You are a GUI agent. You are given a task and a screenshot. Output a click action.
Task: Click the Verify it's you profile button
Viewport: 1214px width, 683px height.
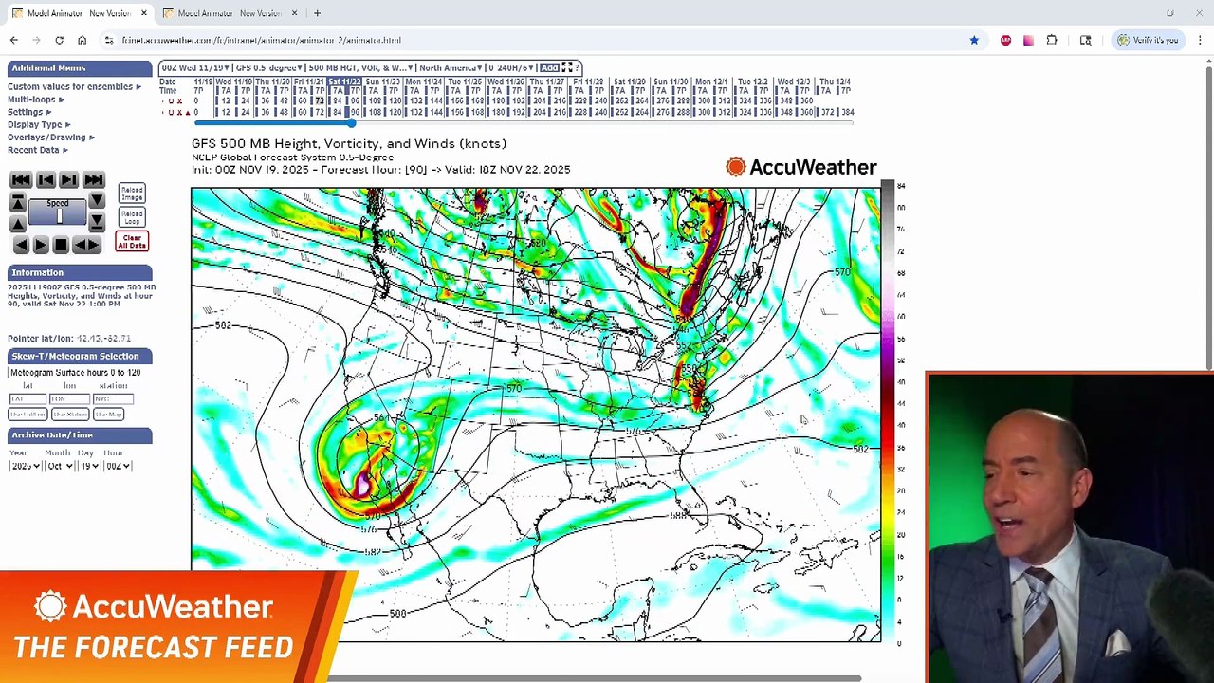tap(1148, 40)
